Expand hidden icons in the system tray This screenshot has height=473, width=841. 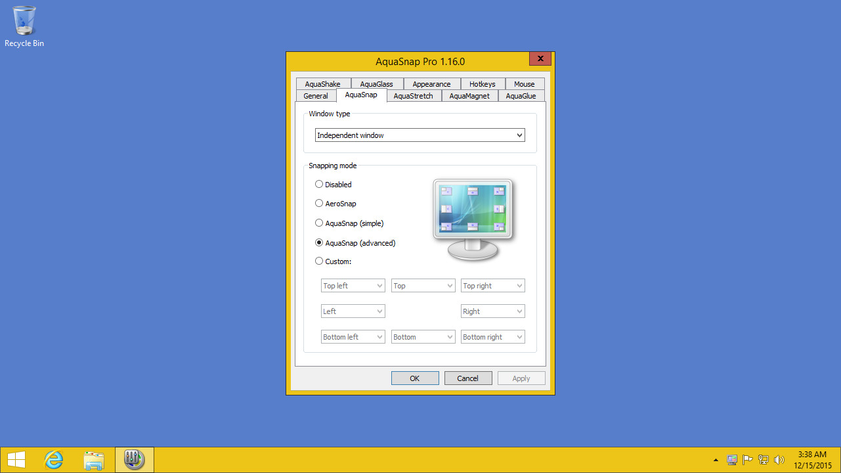tap(715, 459)
